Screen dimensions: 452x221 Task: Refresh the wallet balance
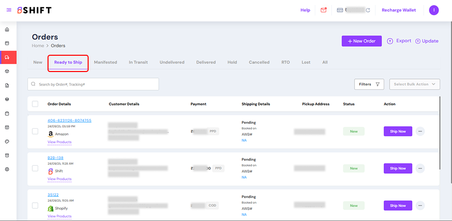point(368,10)
